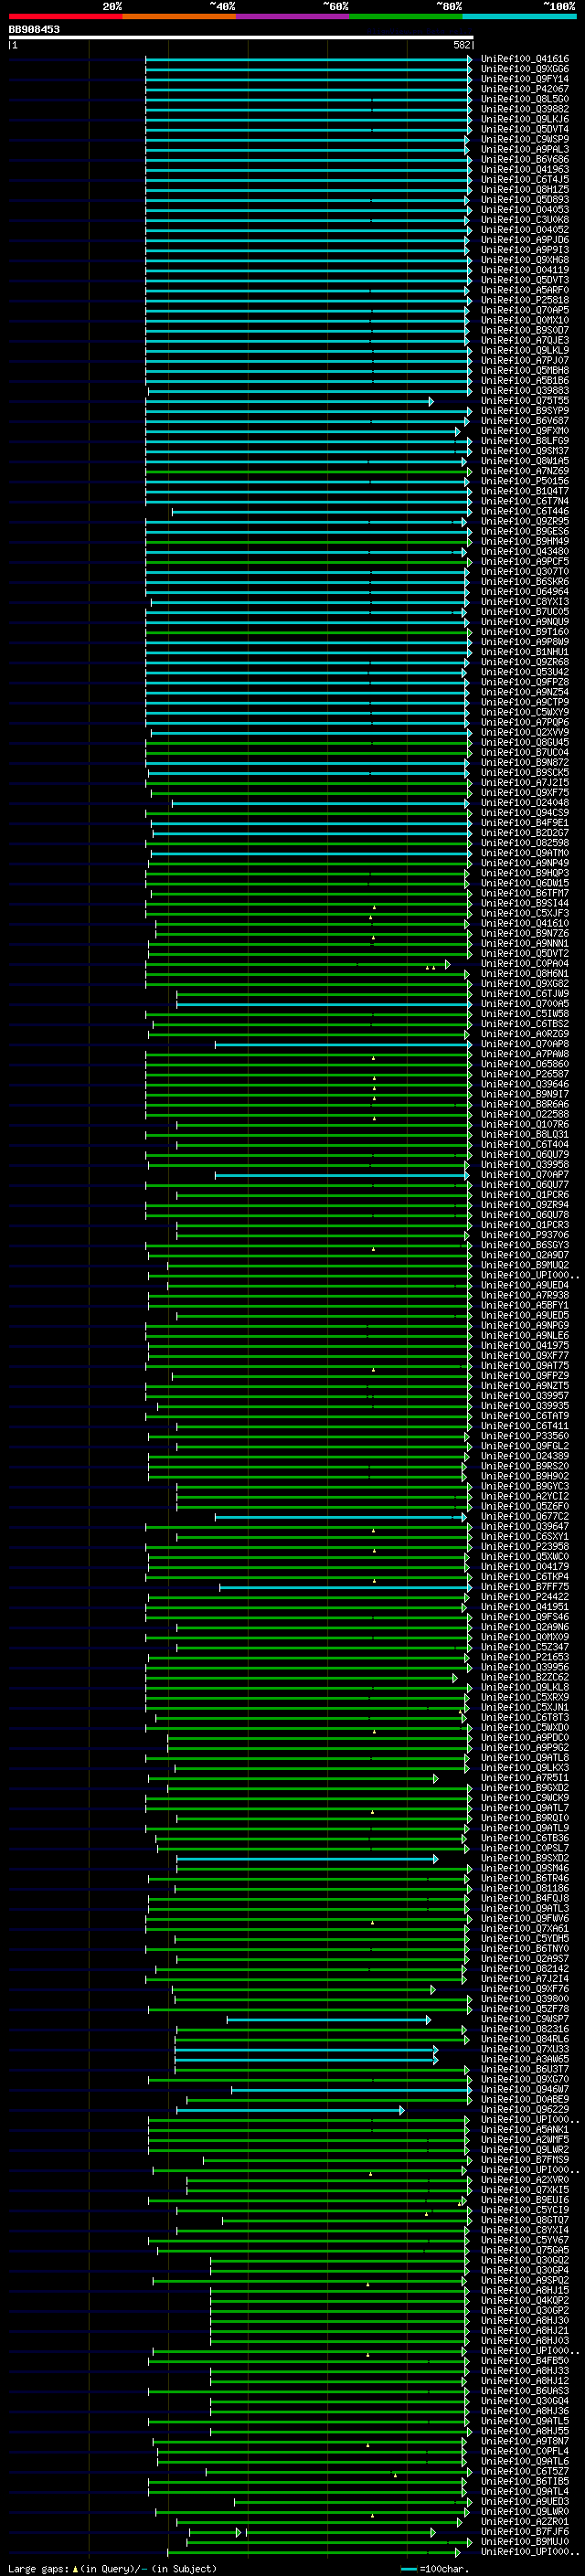Screen dimensions: 585x2576
Task: Select hit UniRef100_P93706
Action: click(x=525, y=1235)
